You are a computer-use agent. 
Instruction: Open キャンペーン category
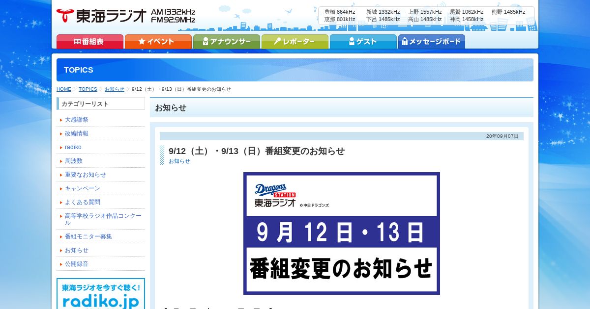coord(83,188)
